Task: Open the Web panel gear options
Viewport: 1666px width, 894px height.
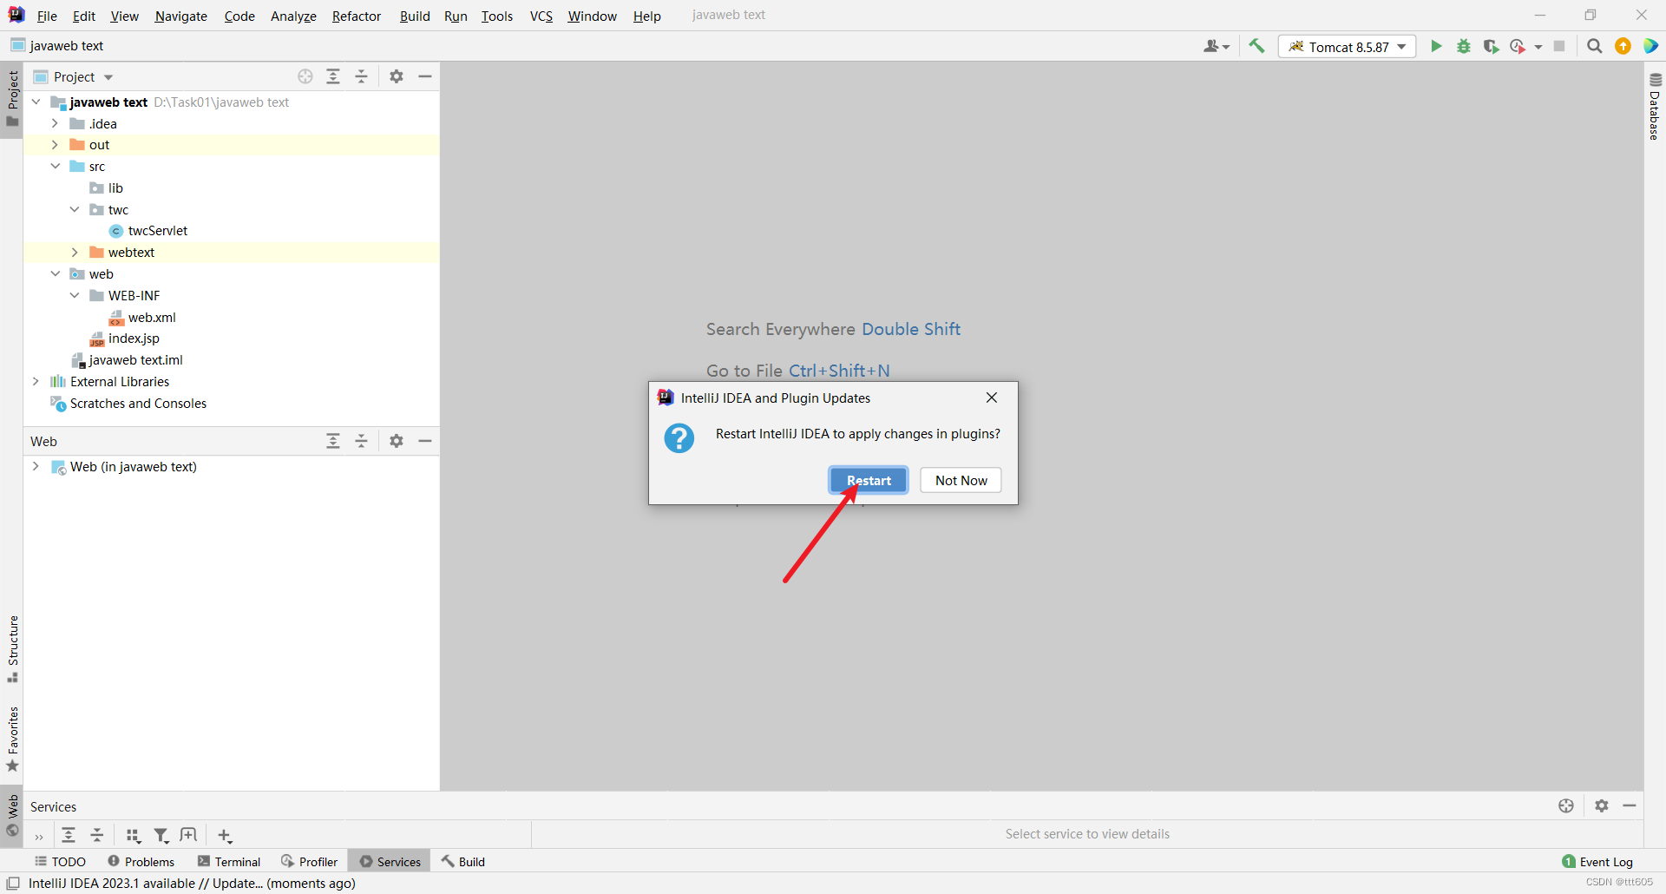Action: tap(397, 441)
